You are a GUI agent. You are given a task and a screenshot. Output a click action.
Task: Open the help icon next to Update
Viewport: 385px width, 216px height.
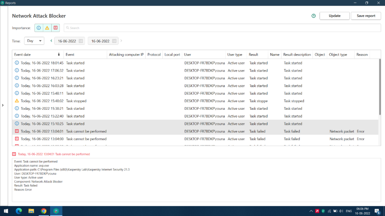[313, 16]
